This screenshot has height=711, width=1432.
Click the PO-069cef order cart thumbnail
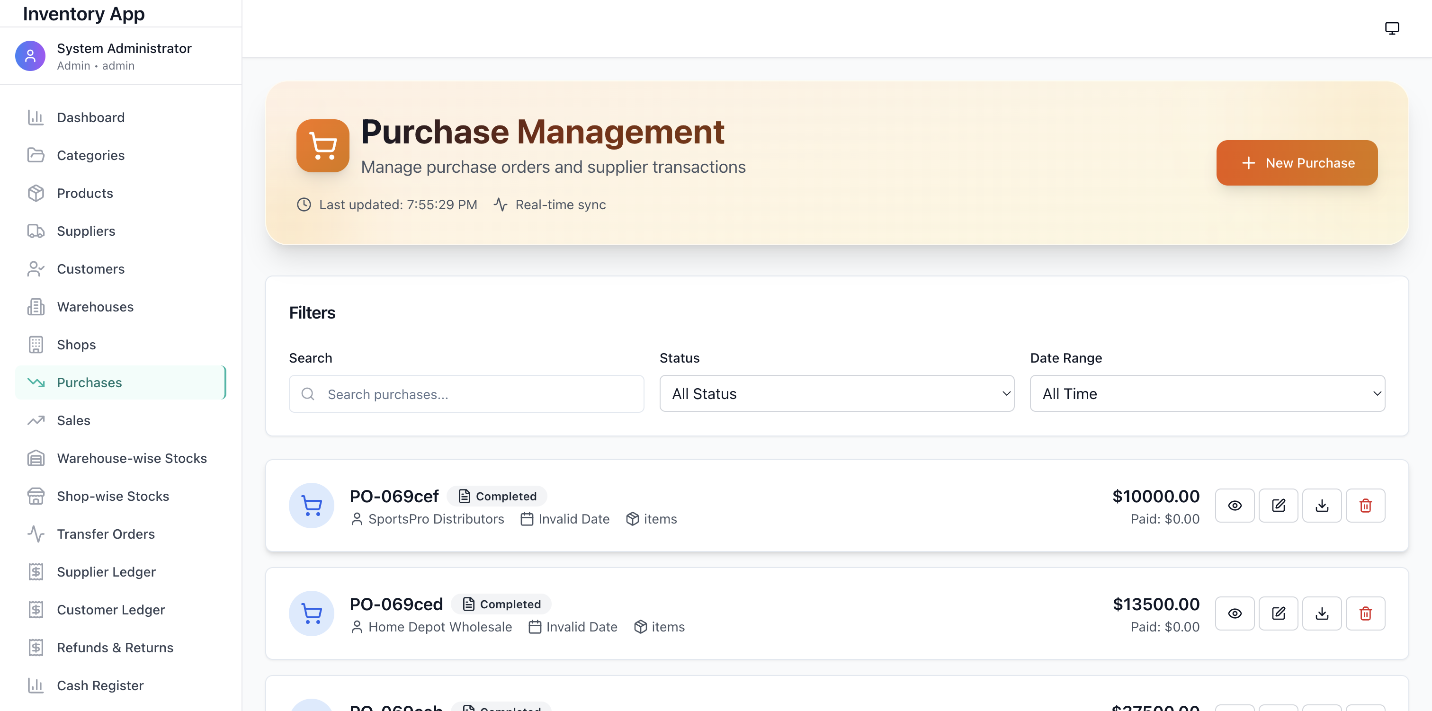[x=311, y=505]
